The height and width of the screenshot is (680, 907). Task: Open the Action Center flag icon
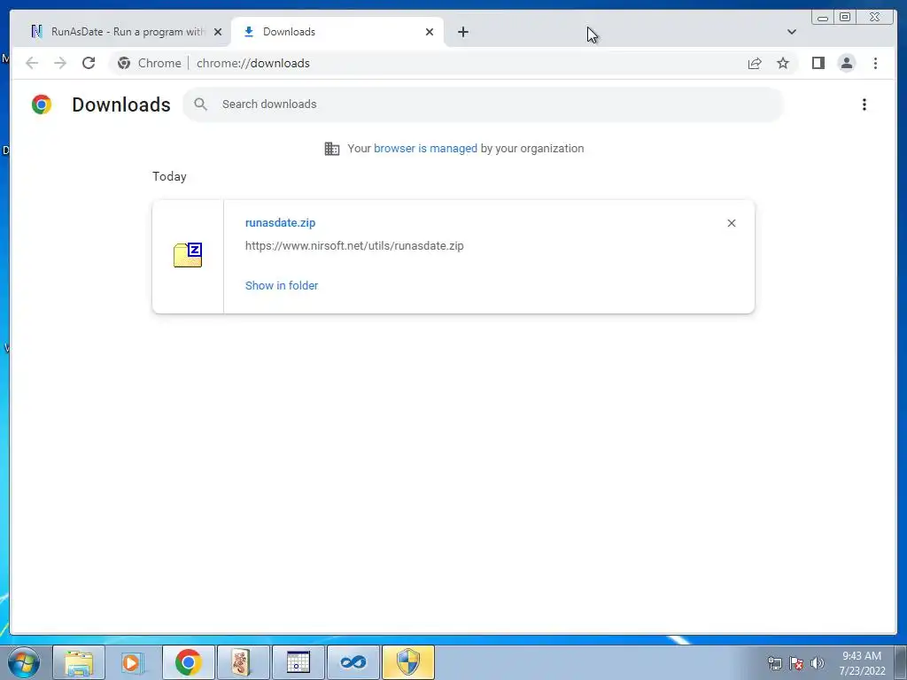796,663
